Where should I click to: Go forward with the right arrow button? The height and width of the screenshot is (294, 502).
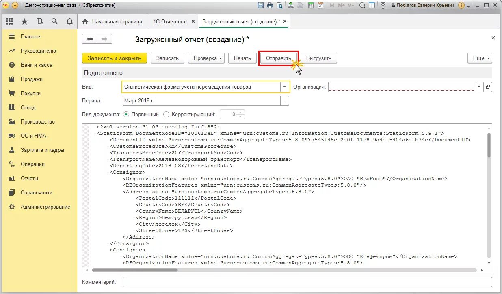[104, 39]
